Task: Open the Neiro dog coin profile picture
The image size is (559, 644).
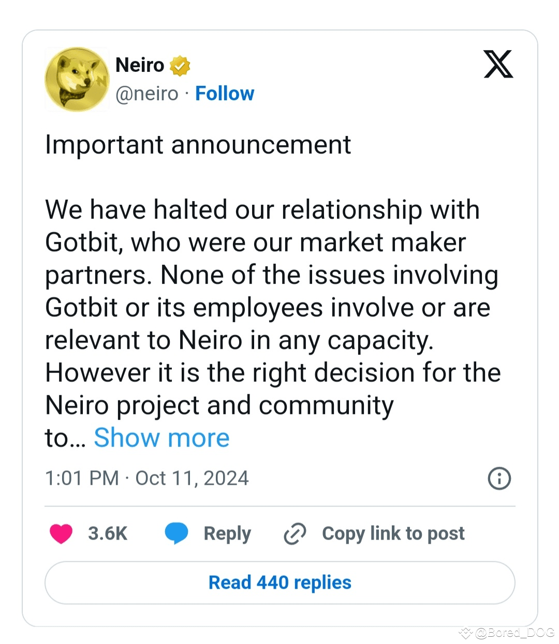Action: (x=77, y=79)
